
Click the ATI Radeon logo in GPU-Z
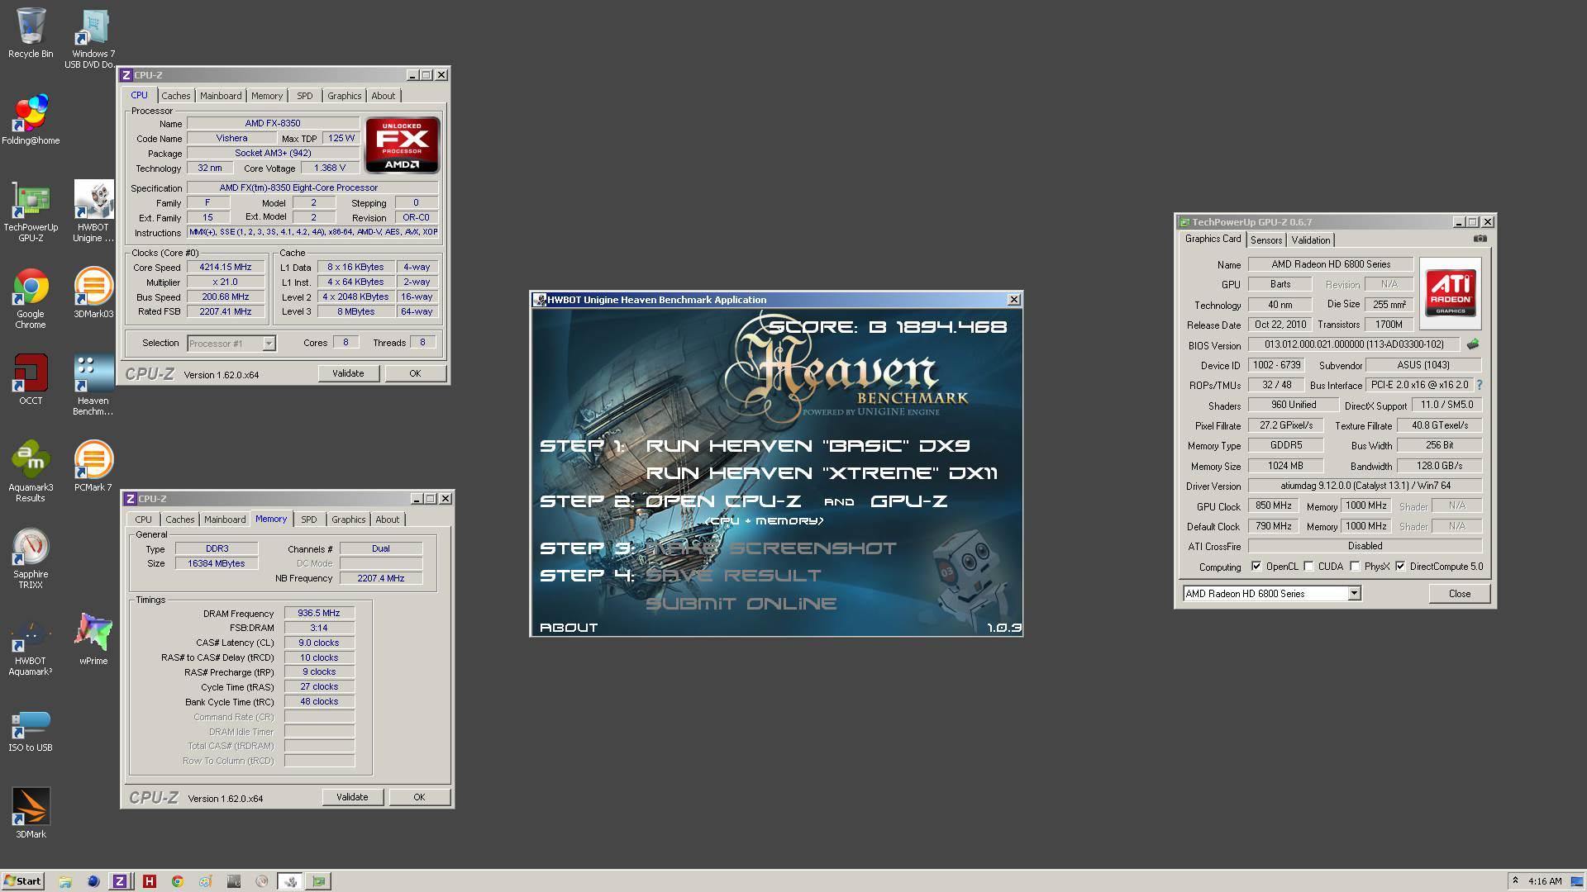[x=1451, y=293]
